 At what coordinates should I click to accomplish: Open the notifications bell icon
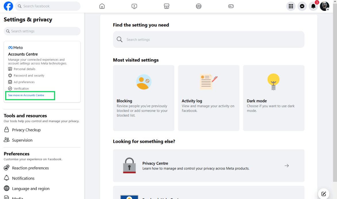tap(313, 6)
